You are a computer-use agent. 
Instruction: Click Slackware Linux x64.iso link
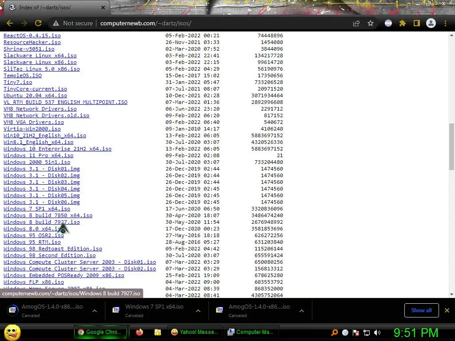click(40, 56)
